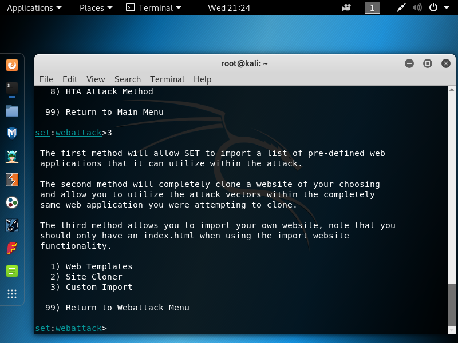The width and height of the screenshot is (458, 343).
Task: Click the "2) Site Cloner" line
Action: pyautogui.click(x=86, y=277)
